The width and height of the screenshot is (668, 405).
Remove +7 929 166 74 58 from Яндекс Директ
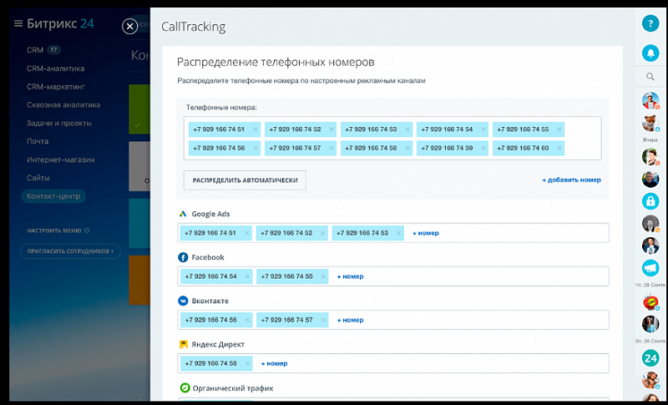point(246,363)
